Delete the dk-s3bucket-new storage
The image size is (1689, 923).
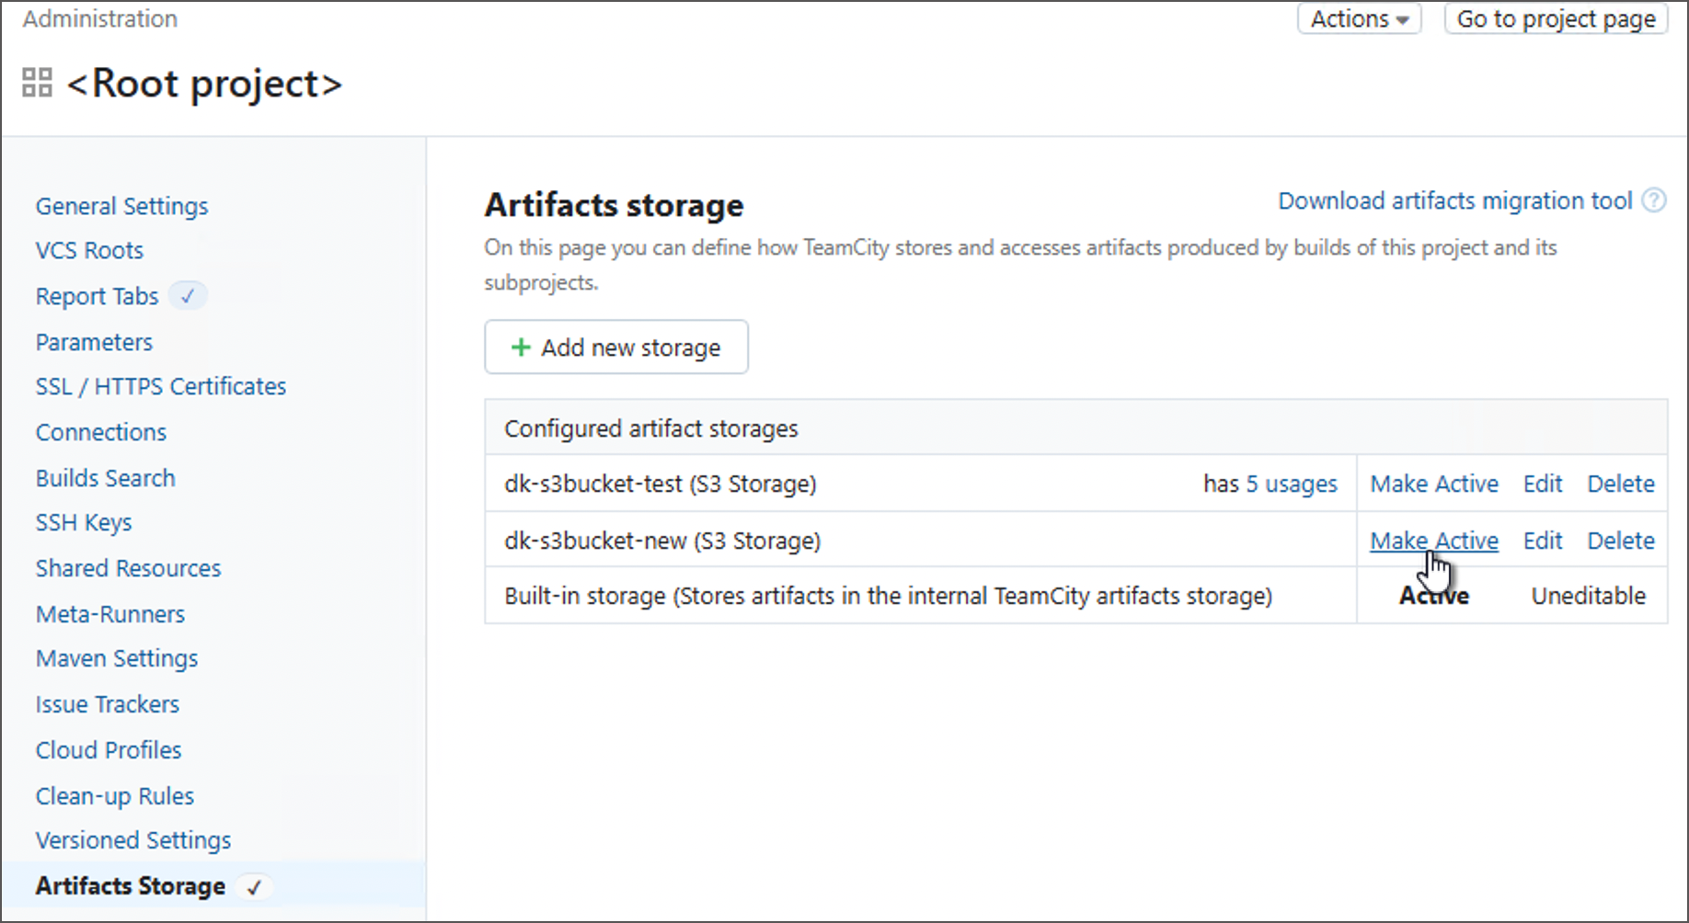click(1620, 541)
